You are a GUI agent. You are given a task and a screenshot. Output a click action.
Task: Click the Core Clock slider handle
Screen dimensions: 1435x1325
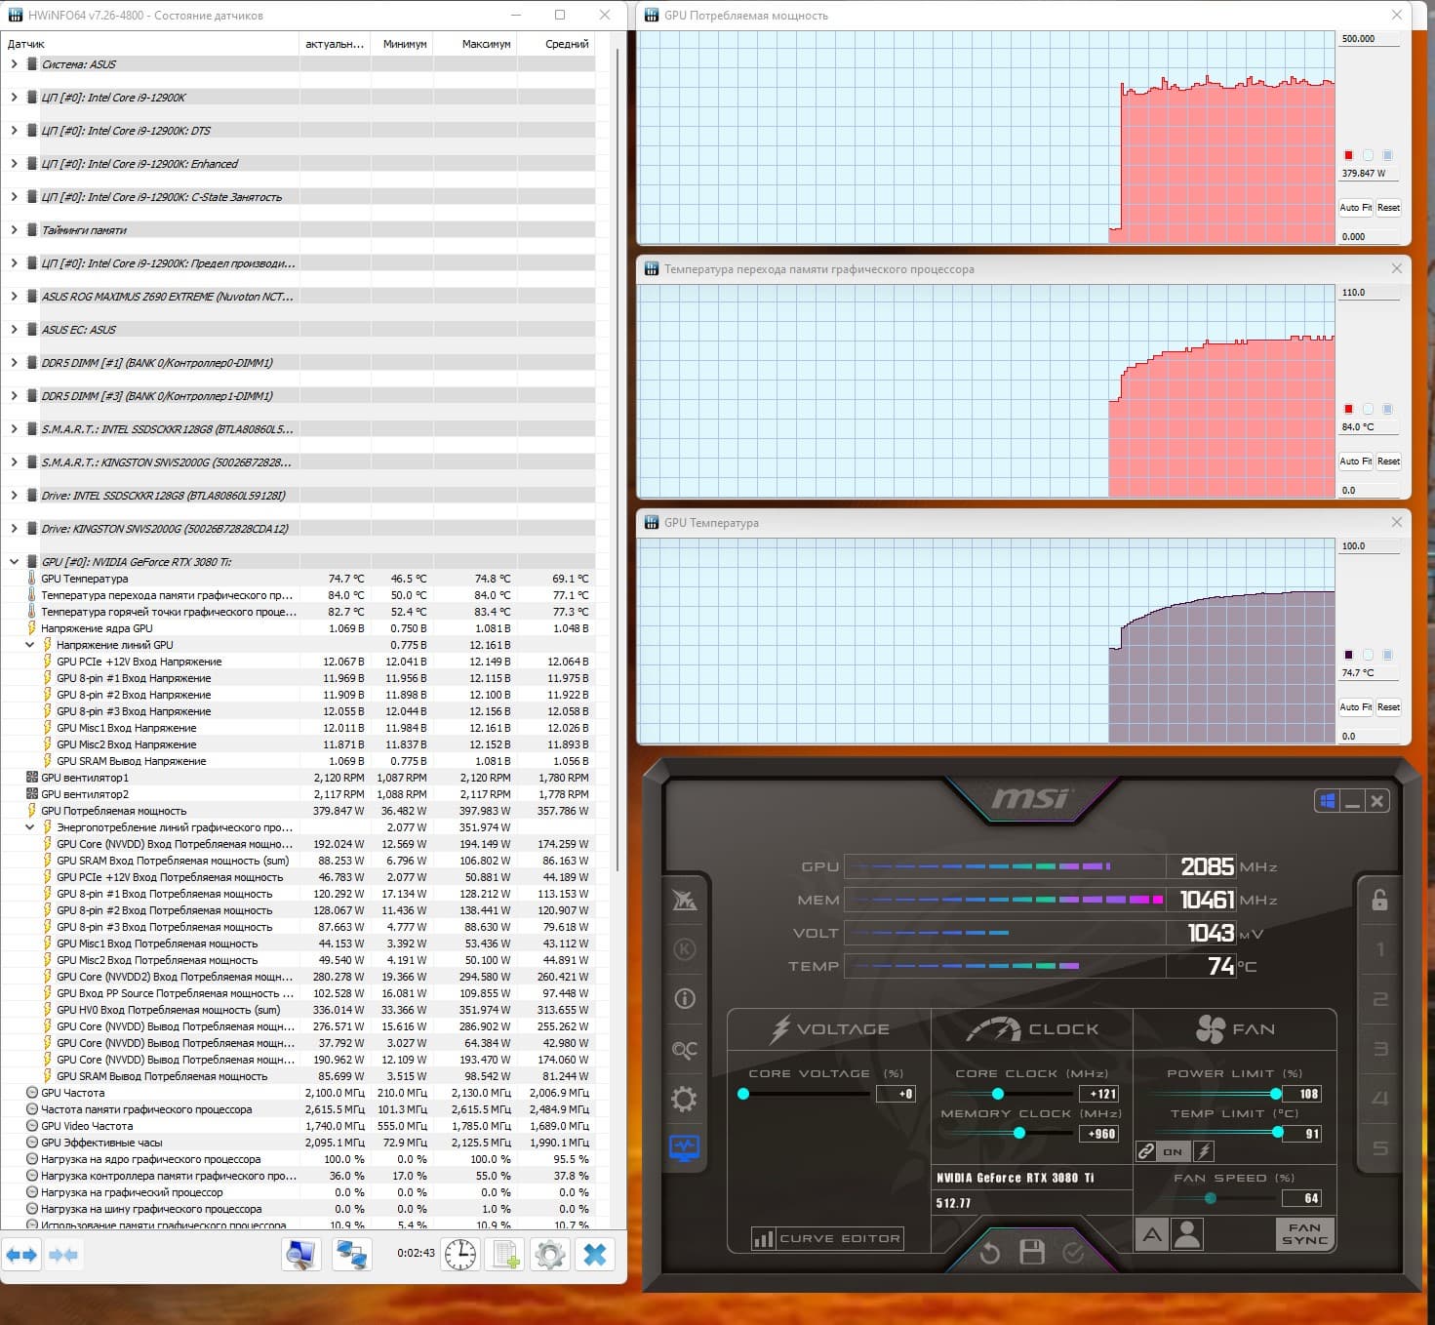(x=997, y=1094)
